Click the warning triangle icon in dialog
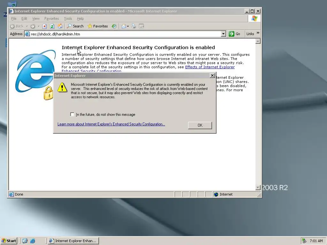327x245 pixels. tap(62, 87)
